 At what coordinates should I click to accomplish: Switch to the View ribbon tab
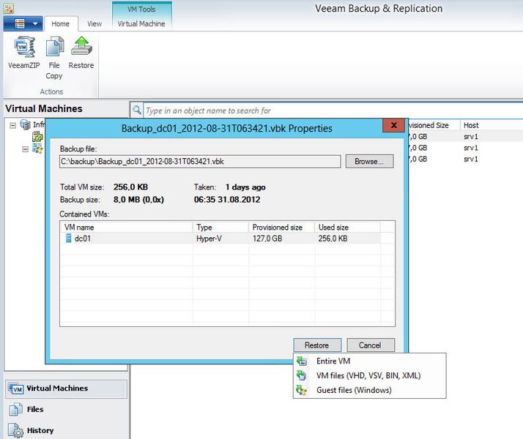(94, 23)
